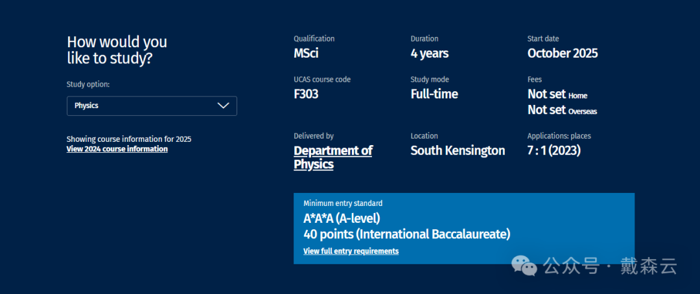Click the South Kensington location text
700x294 pixels.
click(458, 150)
